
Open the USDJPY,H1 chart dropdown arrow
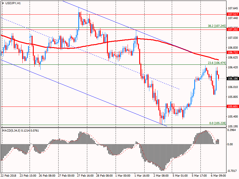point(3,3)
